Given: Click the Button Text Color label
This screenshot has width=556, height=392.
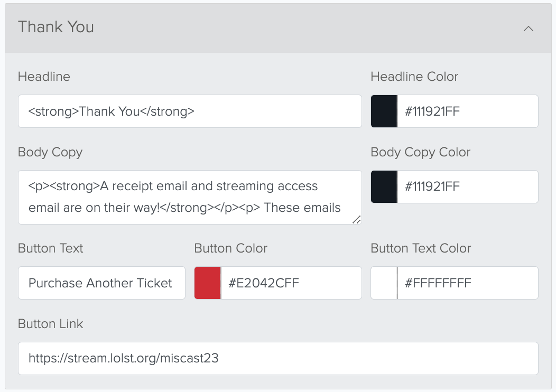Looking at the screenshot, I should coord(421,248).
